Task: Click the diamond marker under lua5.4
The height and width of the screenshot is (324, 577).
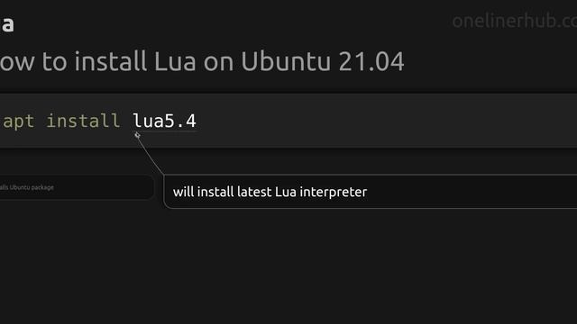Action: [x=137, y=135]
